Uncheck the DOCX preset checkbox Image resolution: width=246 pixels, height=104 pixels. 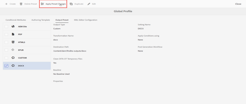click(x=6, y=66)
